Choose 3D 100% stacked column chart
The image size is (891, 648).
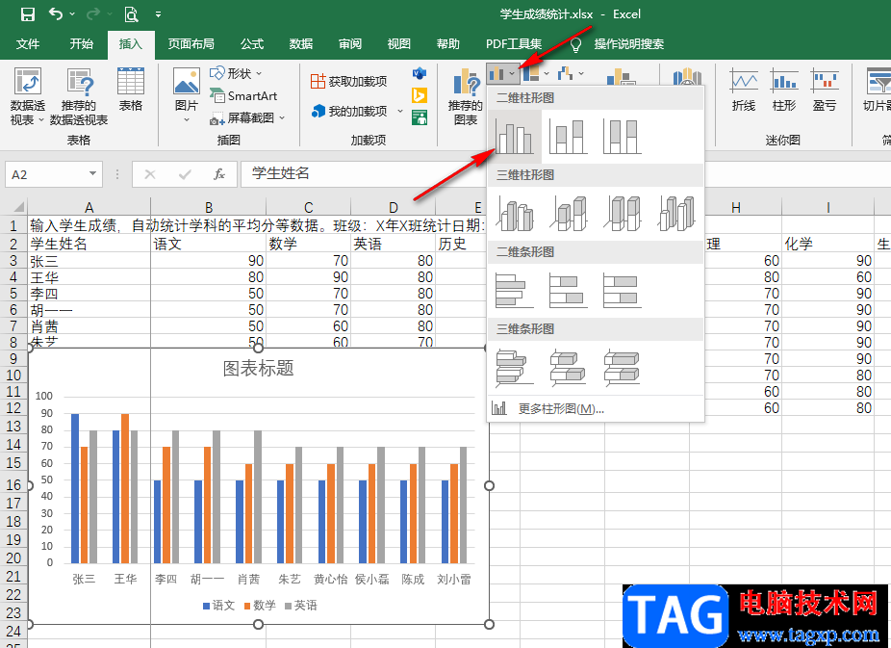[x=623, y=213]
